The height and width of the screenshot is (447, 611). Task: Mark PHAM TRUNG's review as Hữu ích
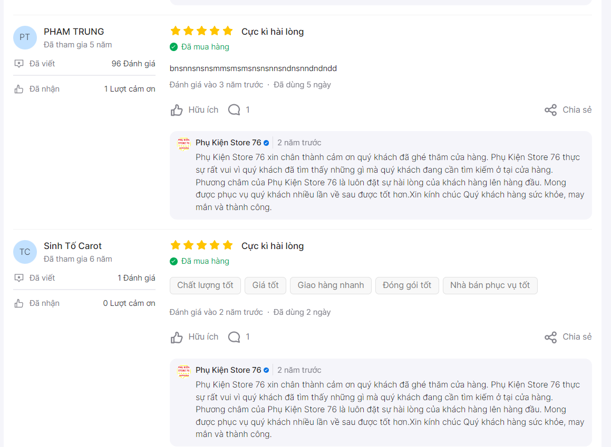195,110
